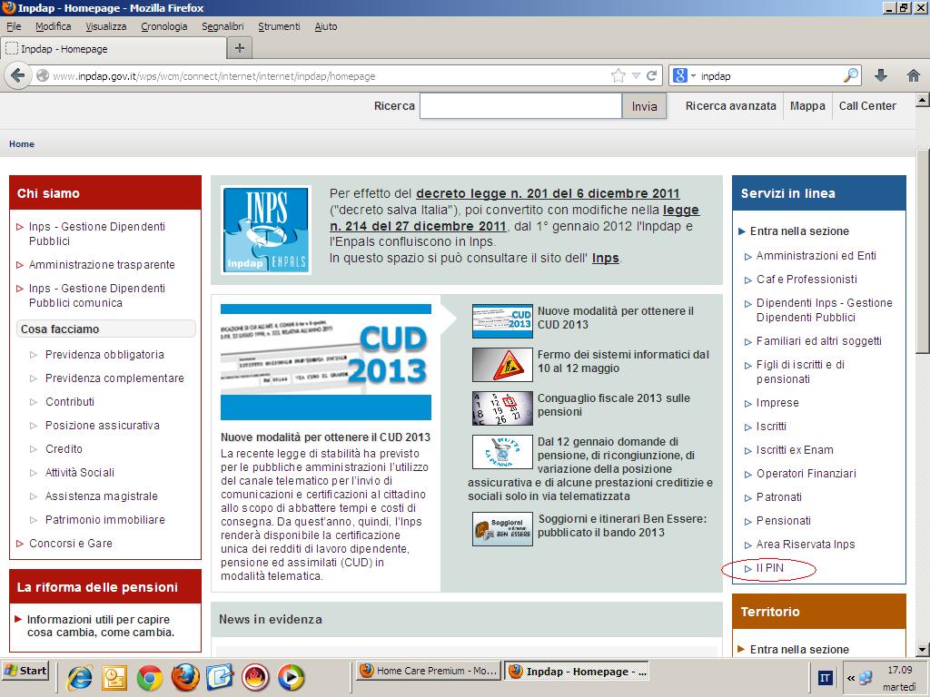Open the Visualizza menu

pyautogui.click(x=106, y=26)
